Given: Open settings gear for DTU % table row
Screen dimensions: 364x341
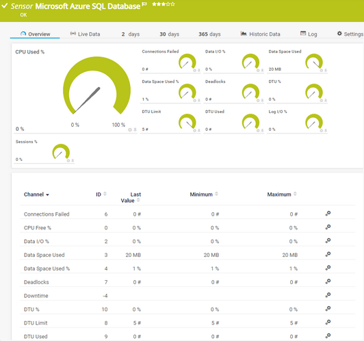Looking at the screenshot, I should coord(328,309).
